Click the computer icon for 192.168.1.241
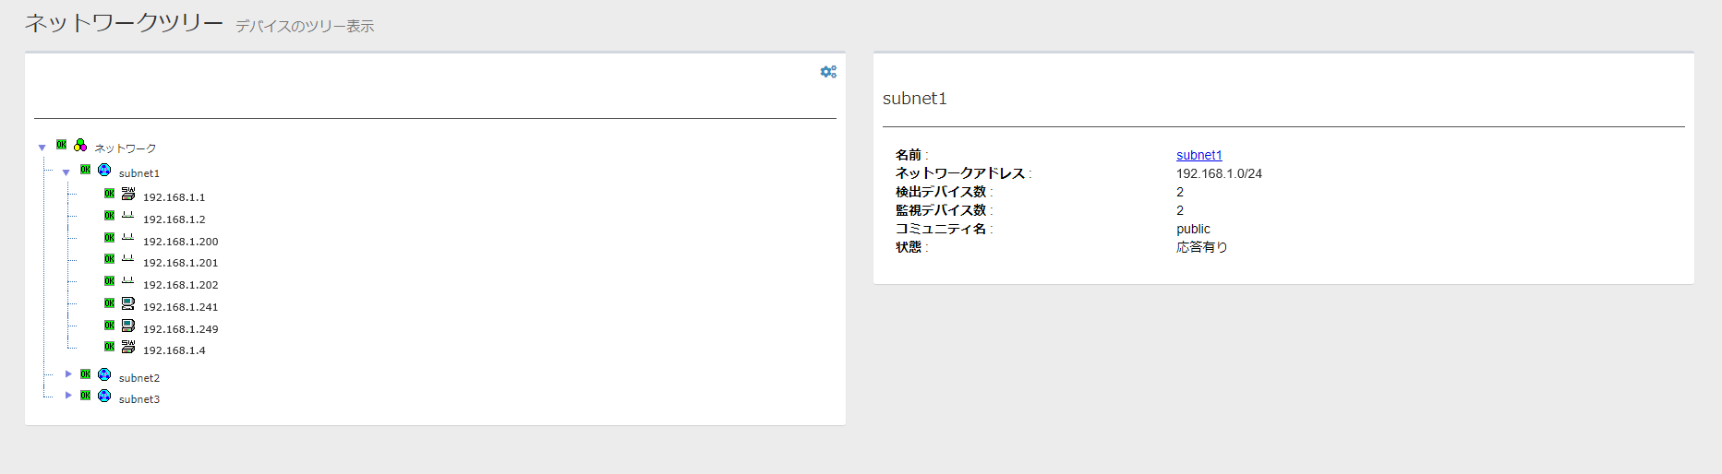 pyautogui.click(x=128, y=303)
